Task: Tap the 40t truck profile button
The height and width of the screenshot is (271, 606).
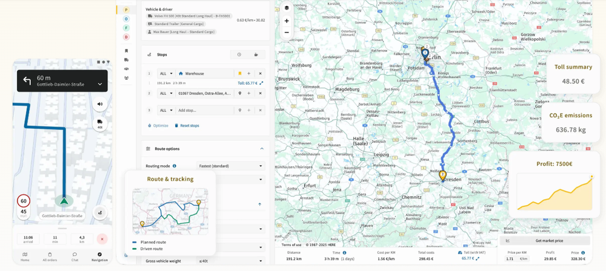Action: coord(100,124)
